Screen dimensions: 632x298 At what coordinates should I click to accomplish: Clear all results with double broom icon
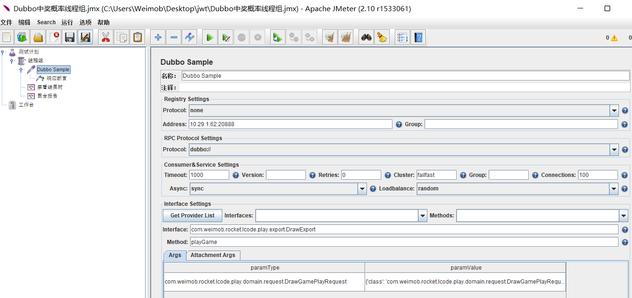pos(346,37)
